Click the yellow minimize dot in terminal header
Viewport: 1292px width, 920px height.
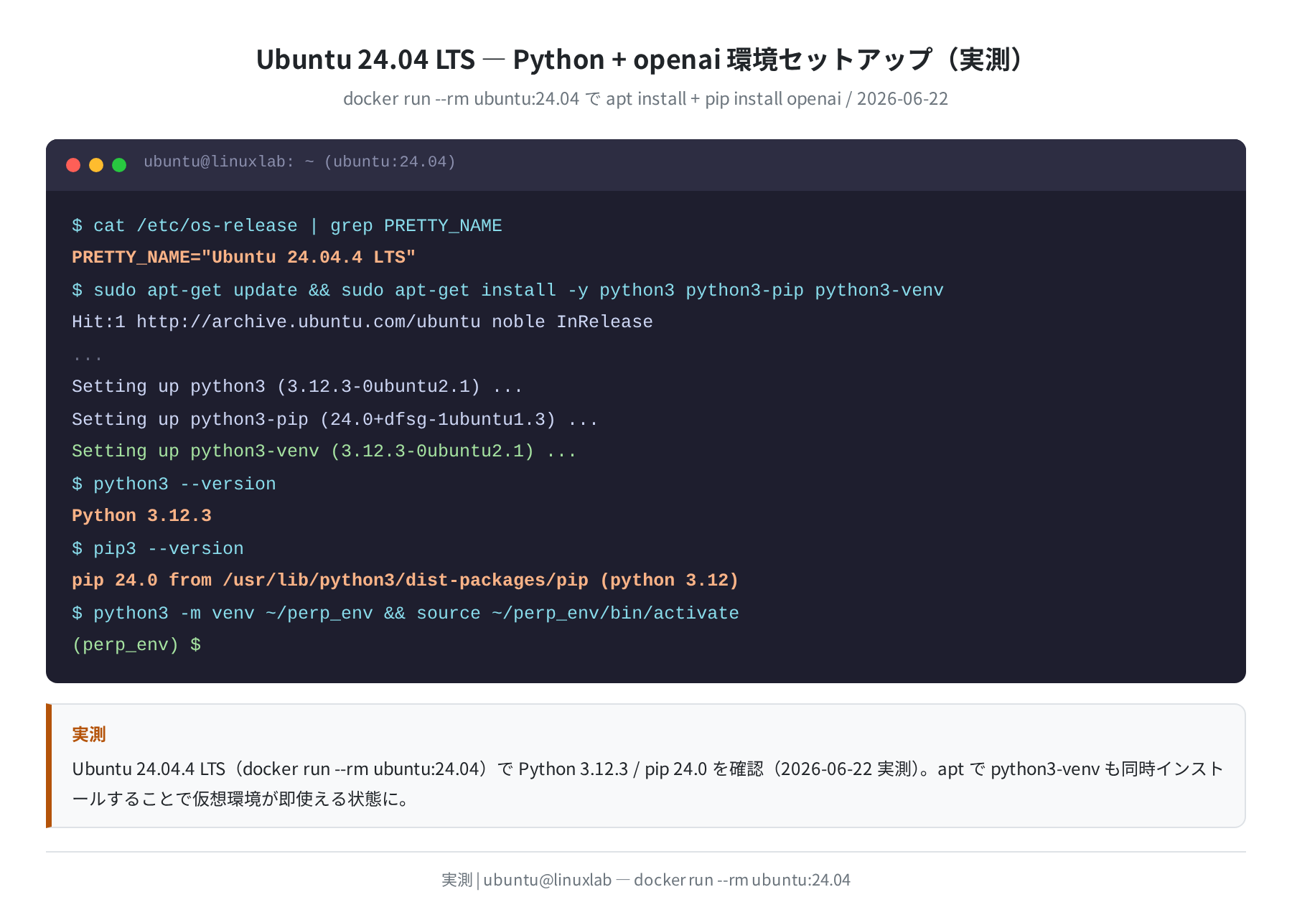pos(96,165)
